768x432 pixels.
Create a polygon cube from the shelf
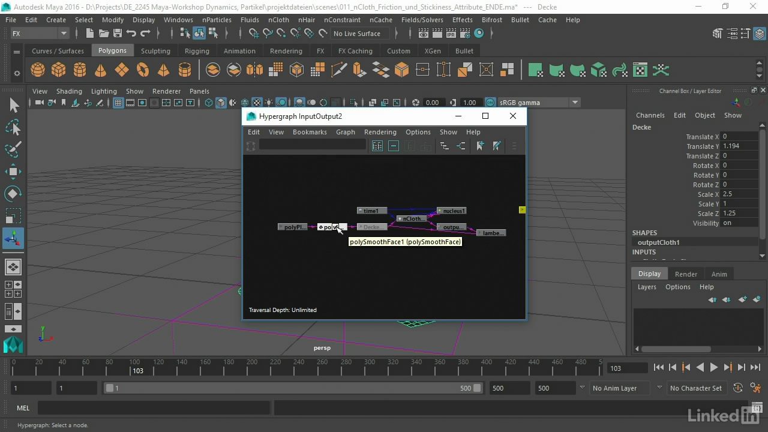click(59, 70)
